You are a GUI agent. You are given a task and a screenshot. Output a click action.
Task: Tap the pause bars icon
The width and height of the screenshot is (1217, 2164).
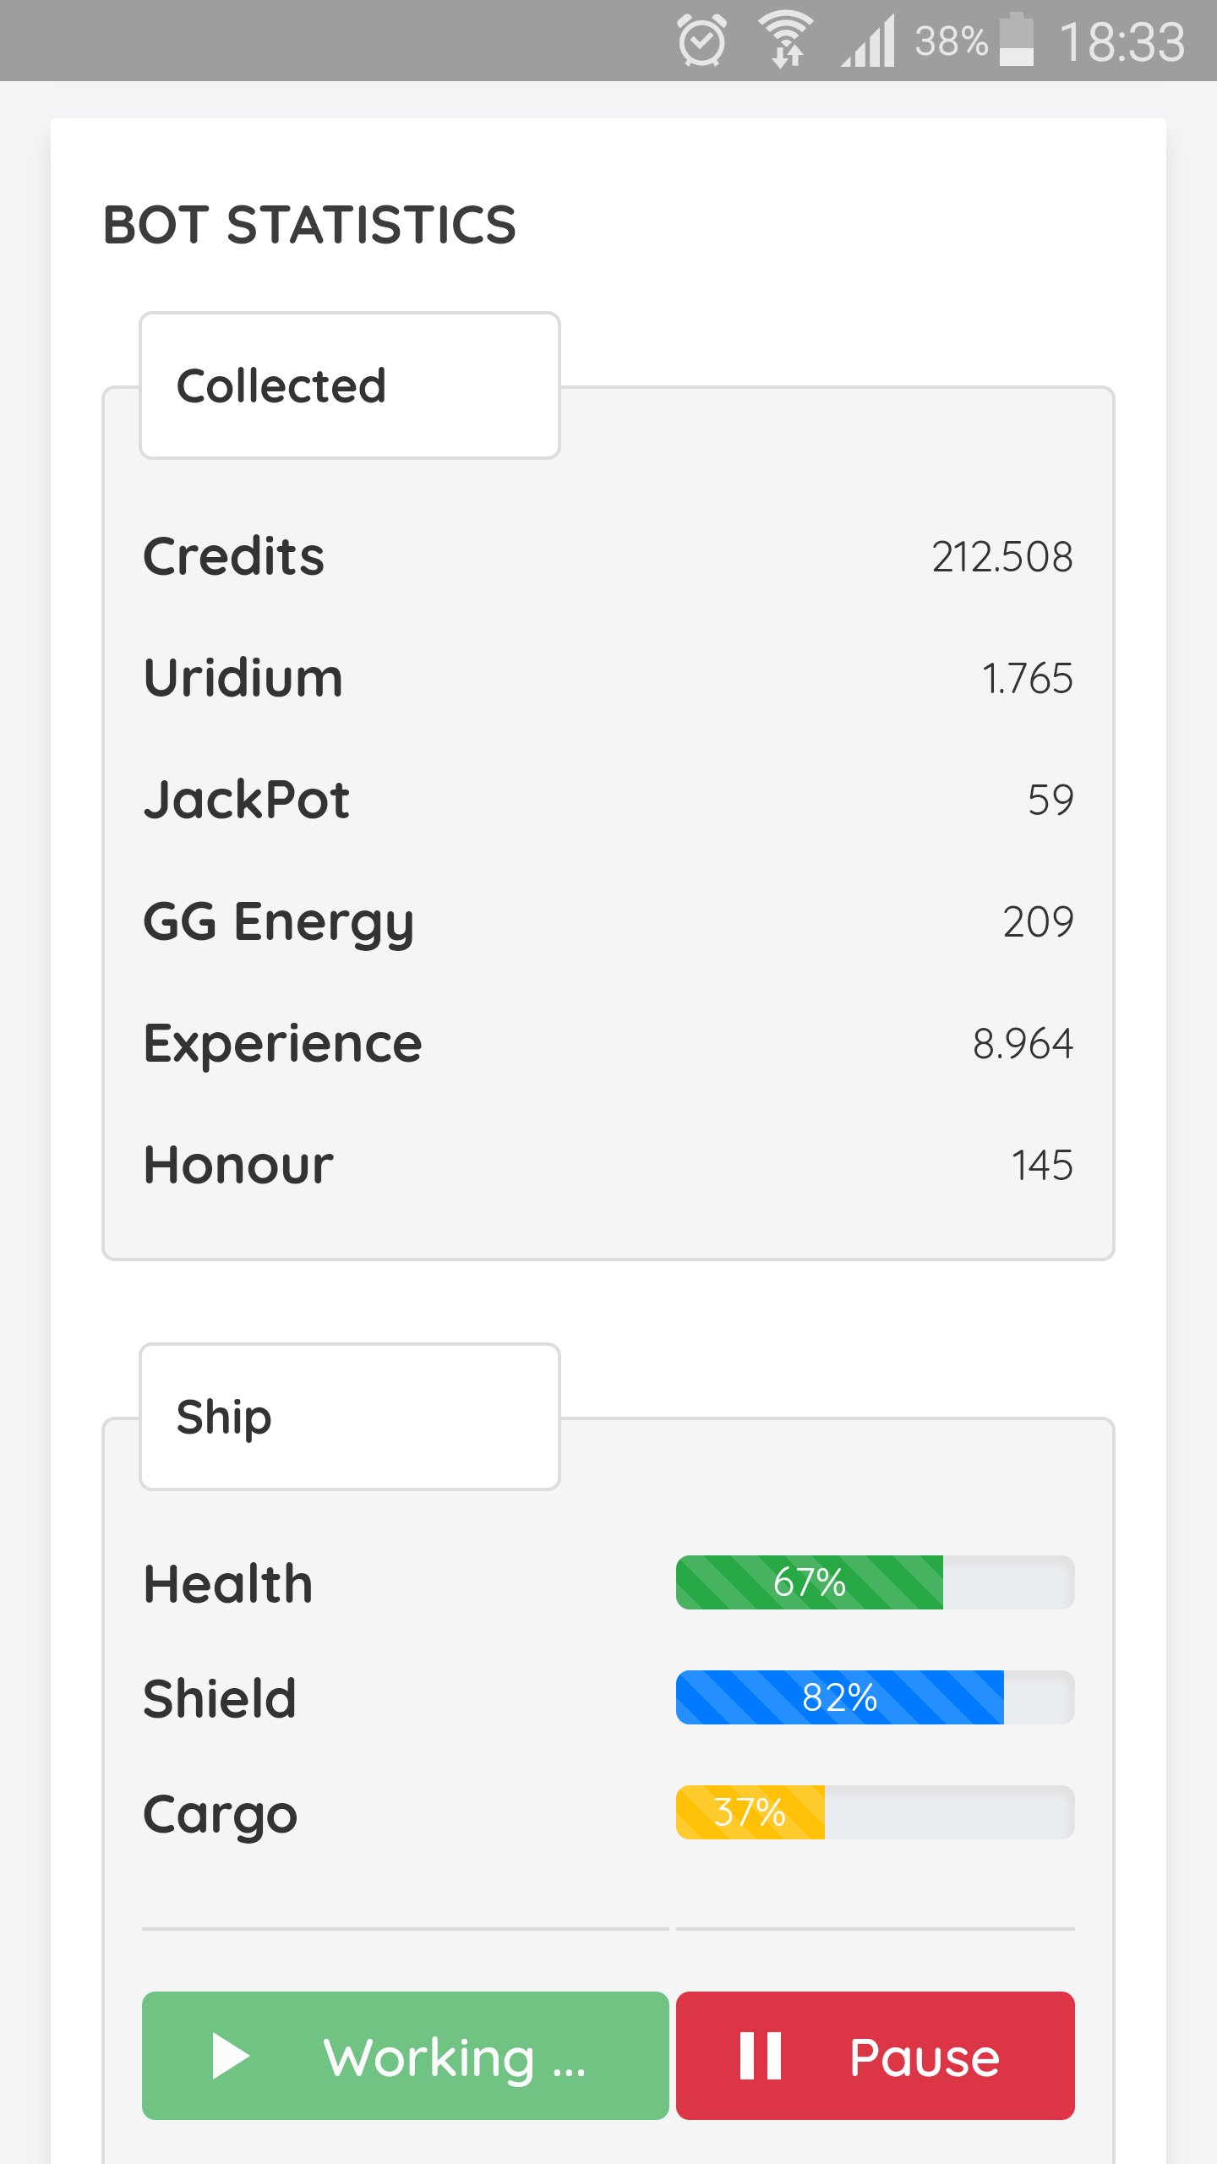760,2055
